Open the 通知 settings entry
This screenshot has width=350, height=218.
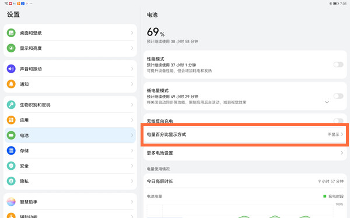(70, 84)
